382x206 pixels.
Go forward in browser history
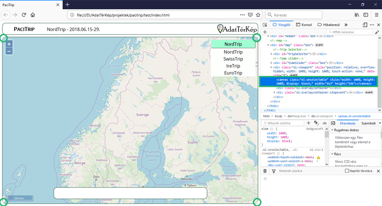(15, 15)
